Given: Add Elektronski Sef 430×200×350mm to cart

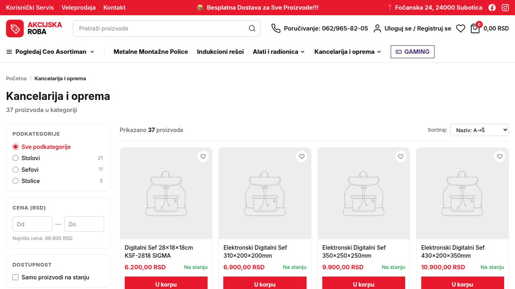Looking at the screenshot, I should click(463, 283).
